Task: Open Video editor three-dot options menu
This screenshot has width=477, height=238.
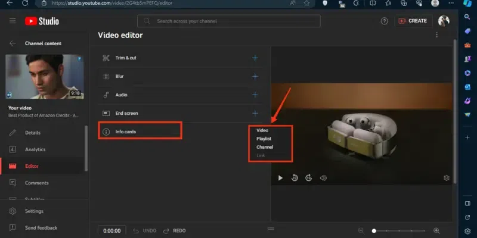Action: coord(437,35)
